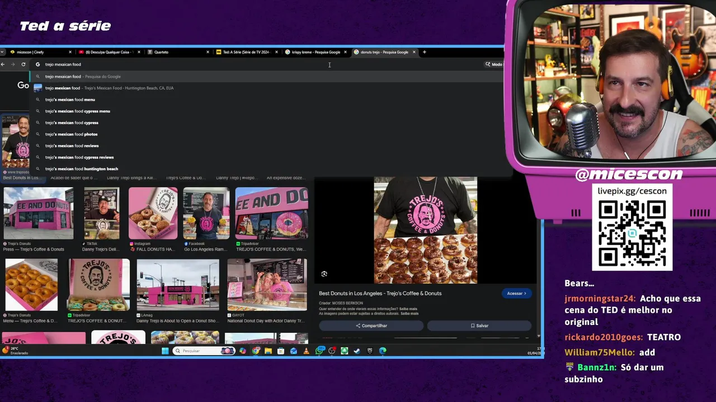
Task: Open Microsoft Edge from the taskbar
Action: click(x=383, y=351)
